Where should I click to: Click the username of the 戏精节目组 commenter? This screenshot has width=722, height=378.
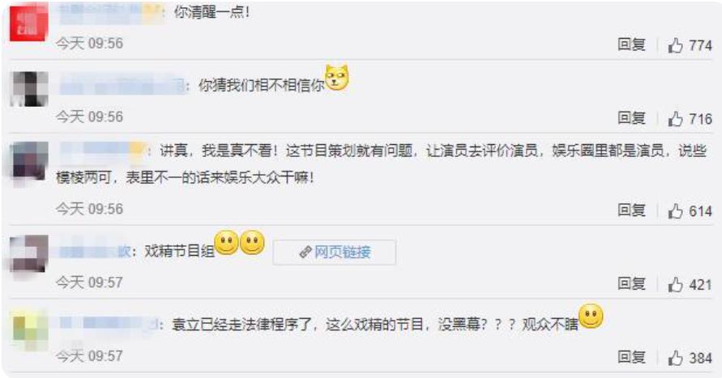[x=94, y=252]
